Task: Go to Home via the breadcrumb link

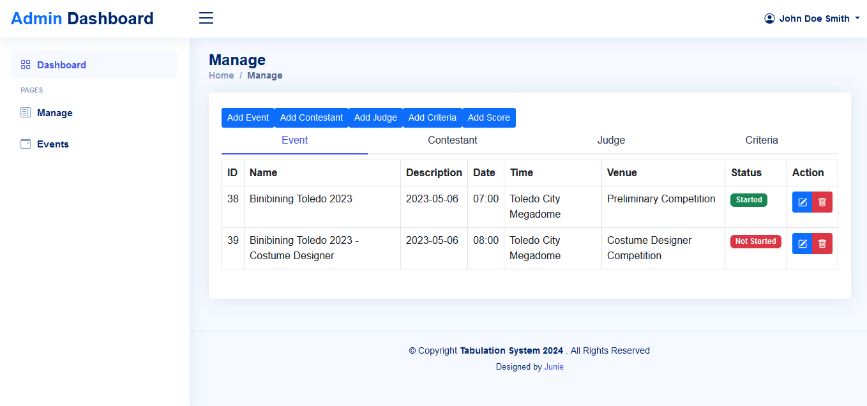Action: (221, 75)
